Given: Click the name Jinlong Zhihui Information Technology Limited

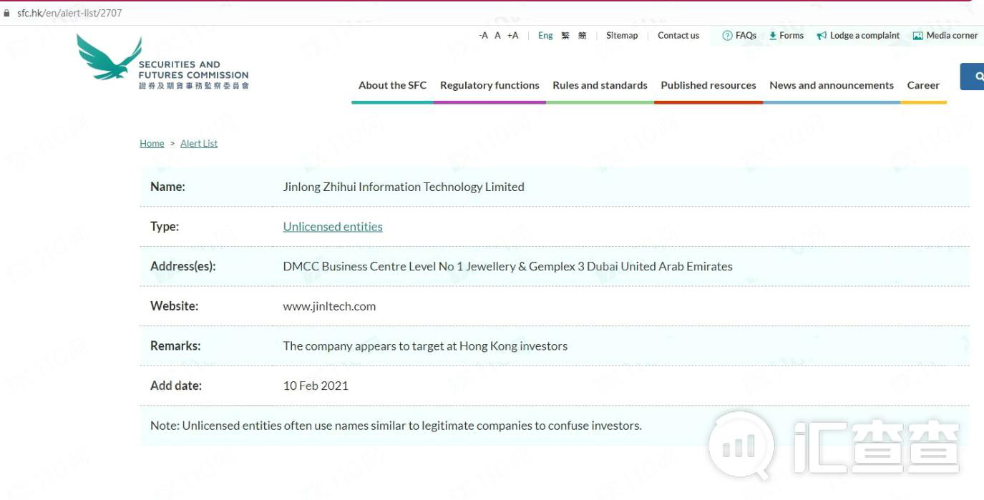Looking at the screenshot, I should click(404, 187).
